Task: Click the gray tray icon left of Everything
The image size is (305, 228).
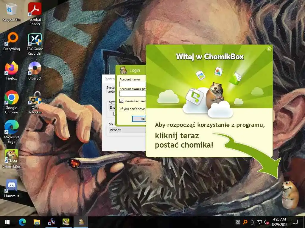Action: [x=238, y=222]
